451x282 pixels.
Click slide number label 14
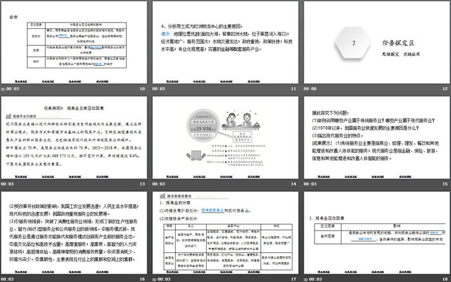pos(293,184)
